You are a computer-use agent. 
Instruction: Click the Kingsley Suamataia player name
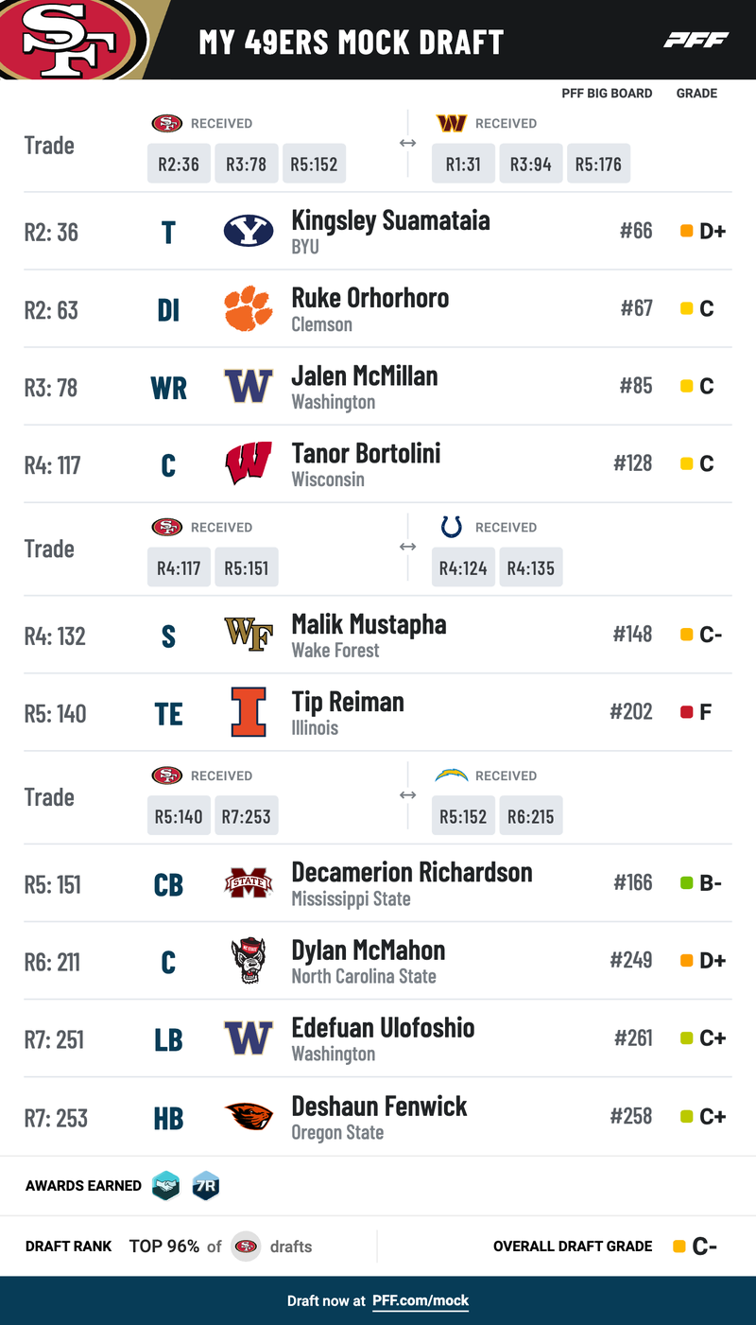point(390,220)
